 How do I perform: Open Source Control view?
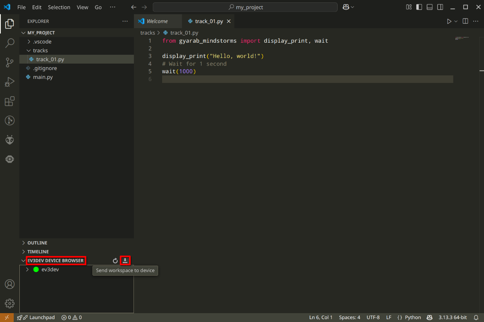click(x=10, y=62)
